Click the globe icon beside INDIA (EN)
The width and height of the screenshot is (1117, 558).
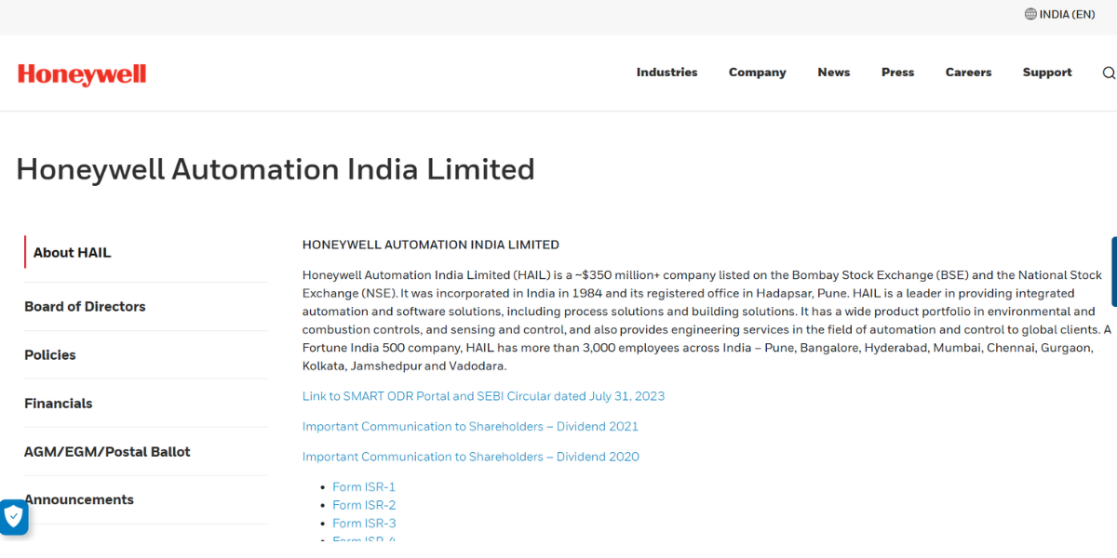(1030, 14)
